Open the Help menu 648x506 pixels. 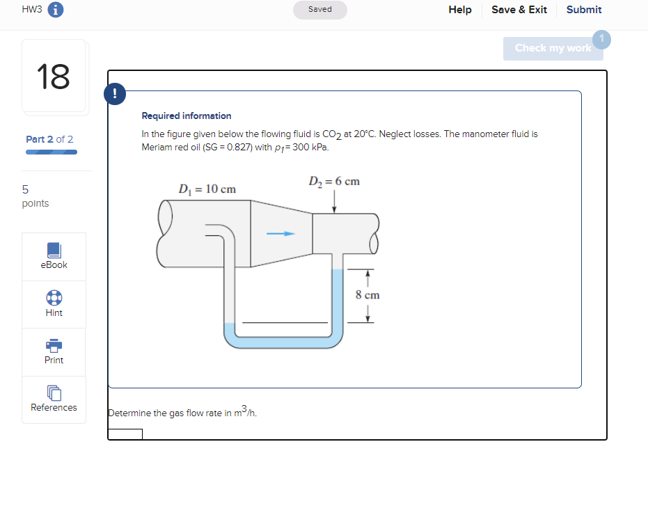coord(460,10)
